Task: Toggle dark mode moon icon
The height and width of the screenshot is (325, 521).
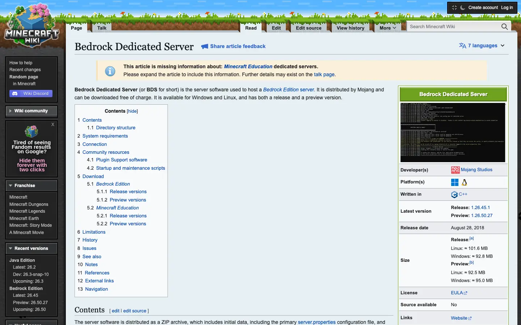Action: [x=462, y=8]
